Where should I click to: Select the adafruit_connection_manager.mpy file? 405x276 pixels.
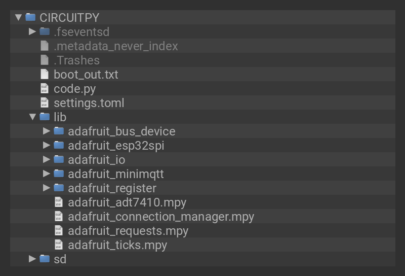pyautogui.click(x=161, y=216)
